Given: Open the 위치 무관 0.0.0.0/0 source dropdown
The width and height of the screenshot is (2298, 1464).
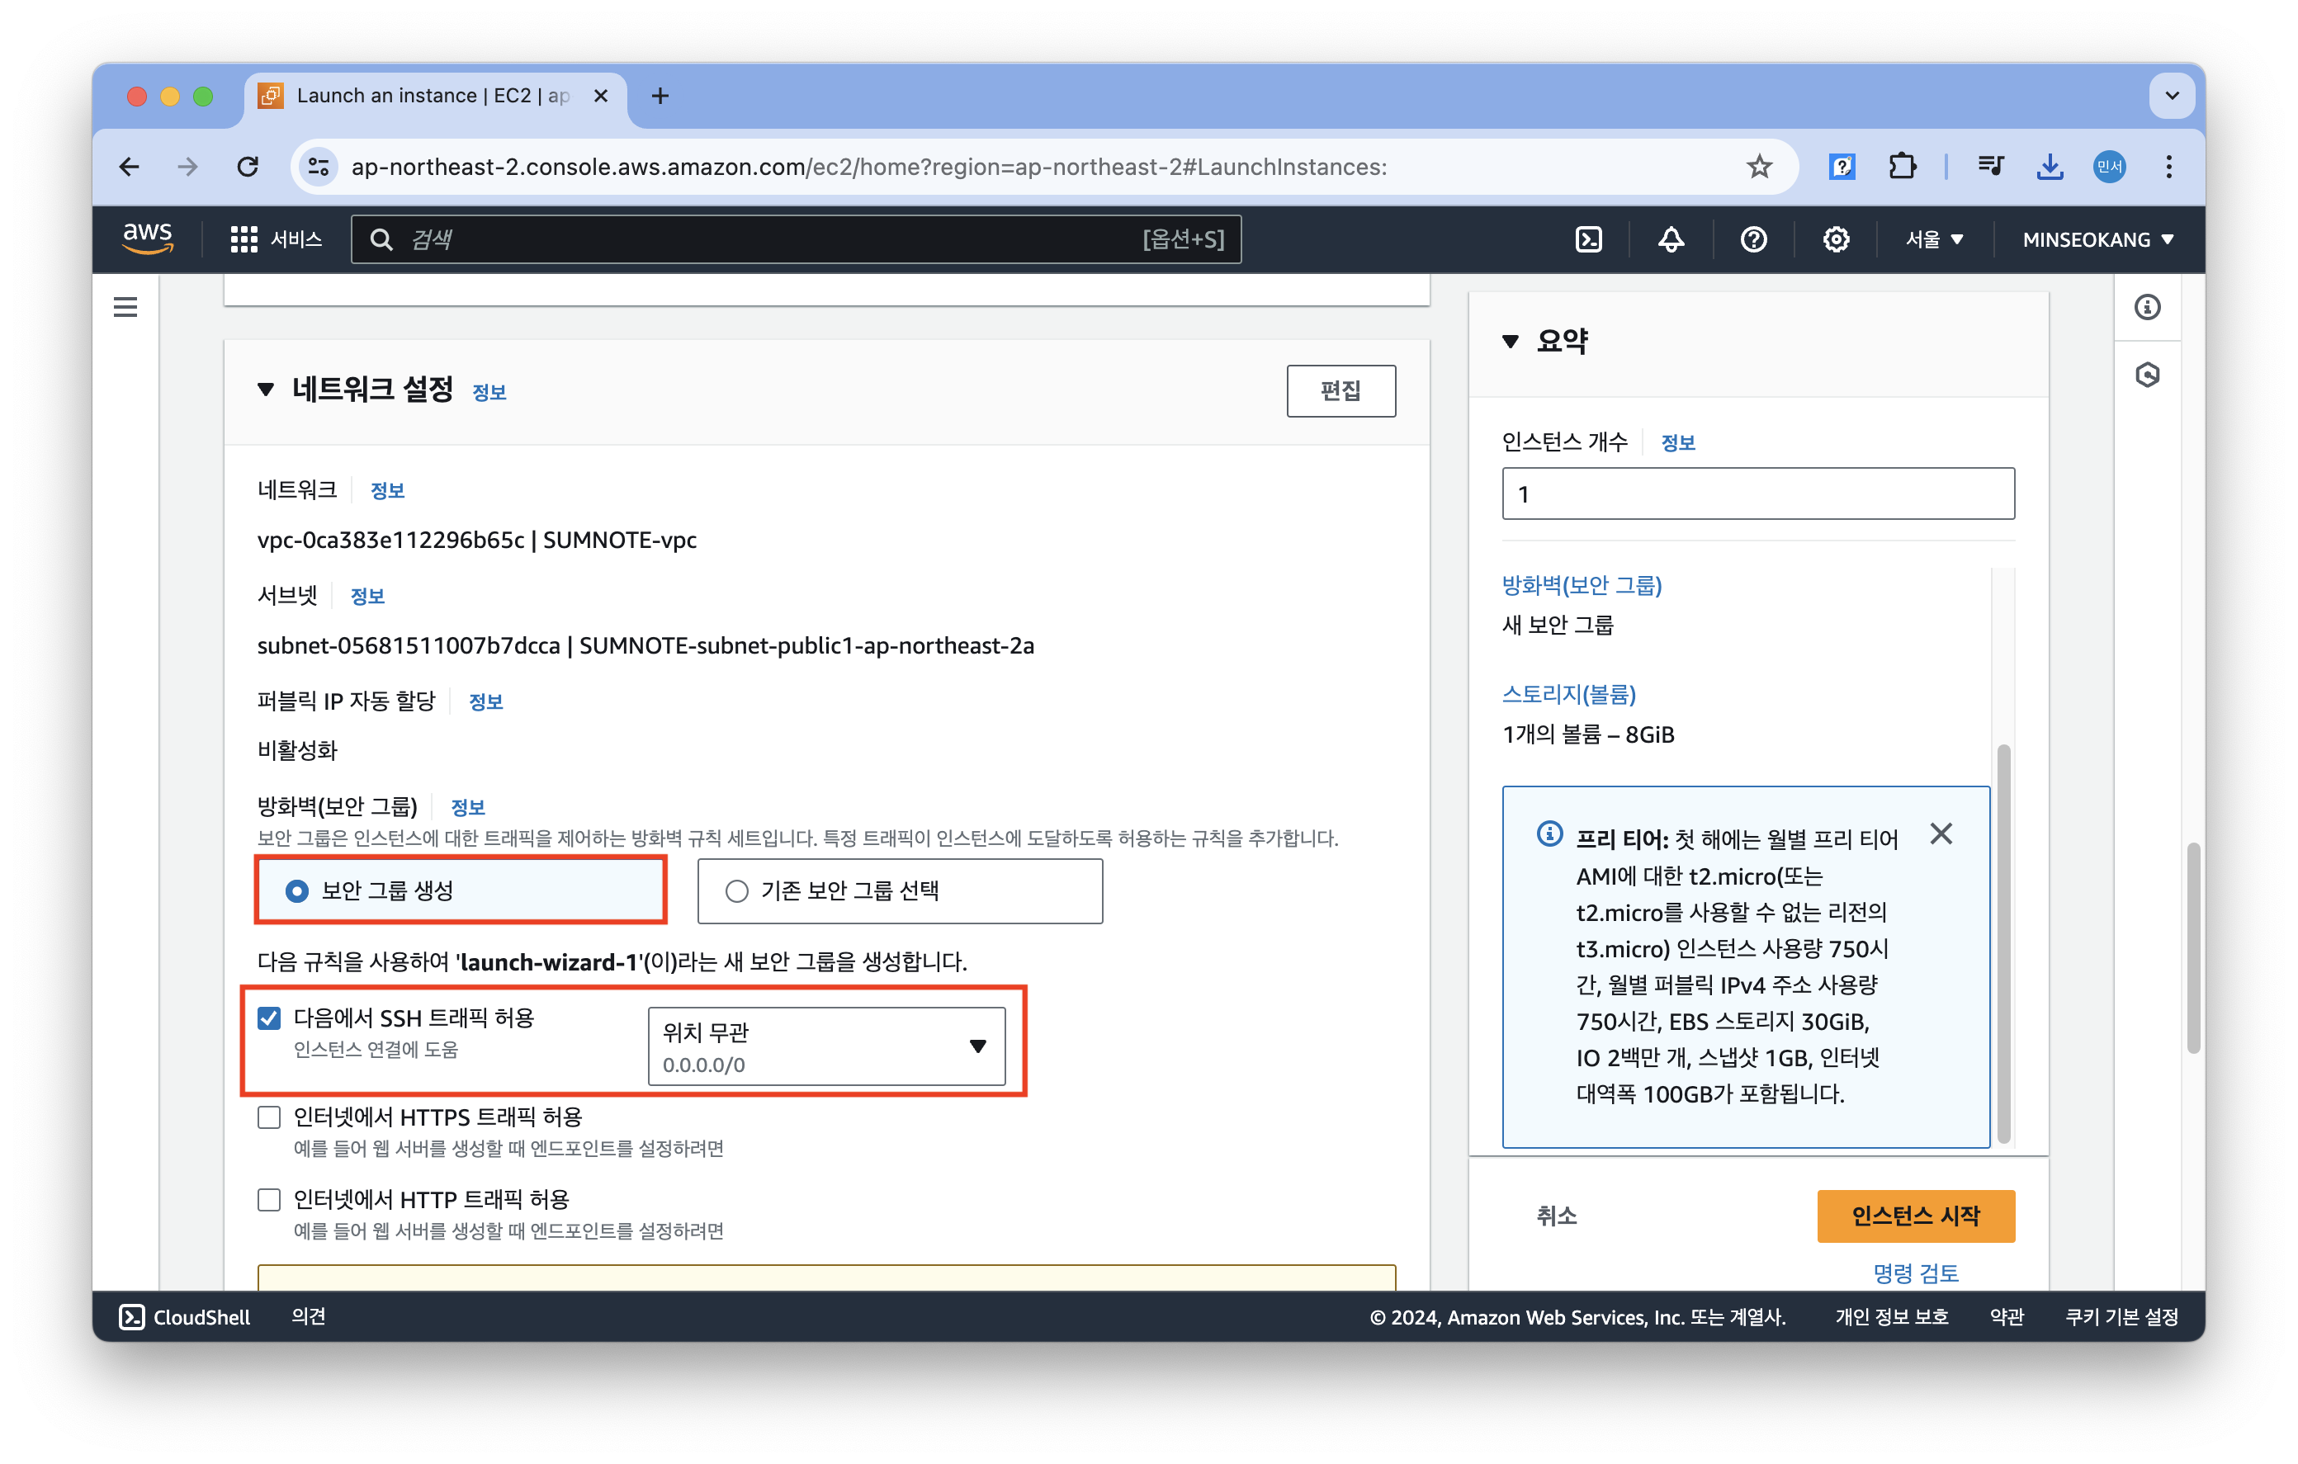Looking at the screenshot, I should click(x=826, y=1046).
